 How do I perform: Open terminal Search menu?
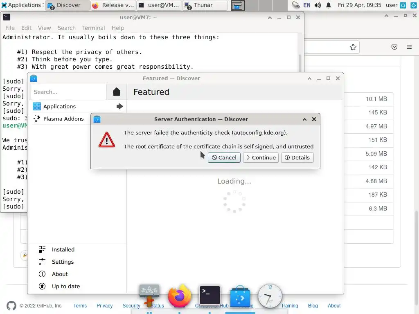coord(67,28)
